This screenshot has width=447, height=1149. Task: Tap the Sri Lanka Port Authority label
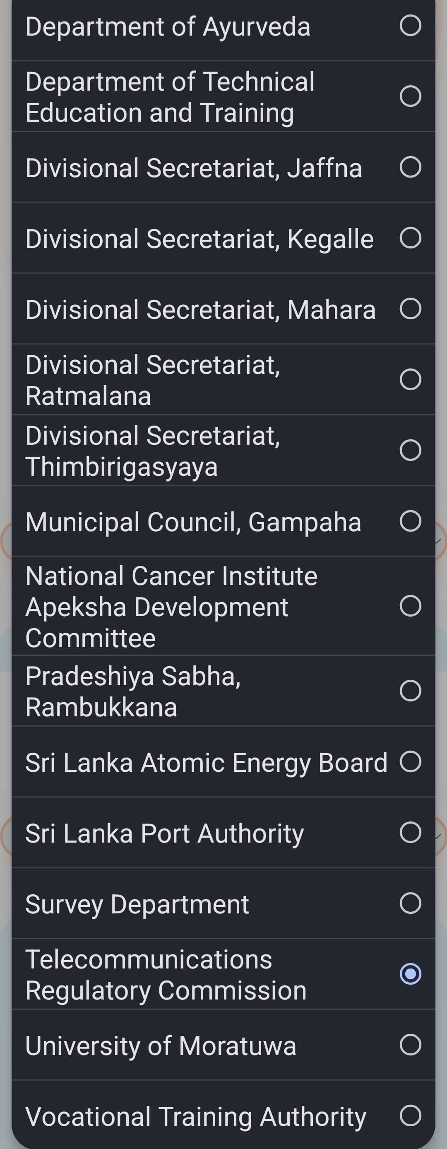pyautogui.click(x=164, y=834)
